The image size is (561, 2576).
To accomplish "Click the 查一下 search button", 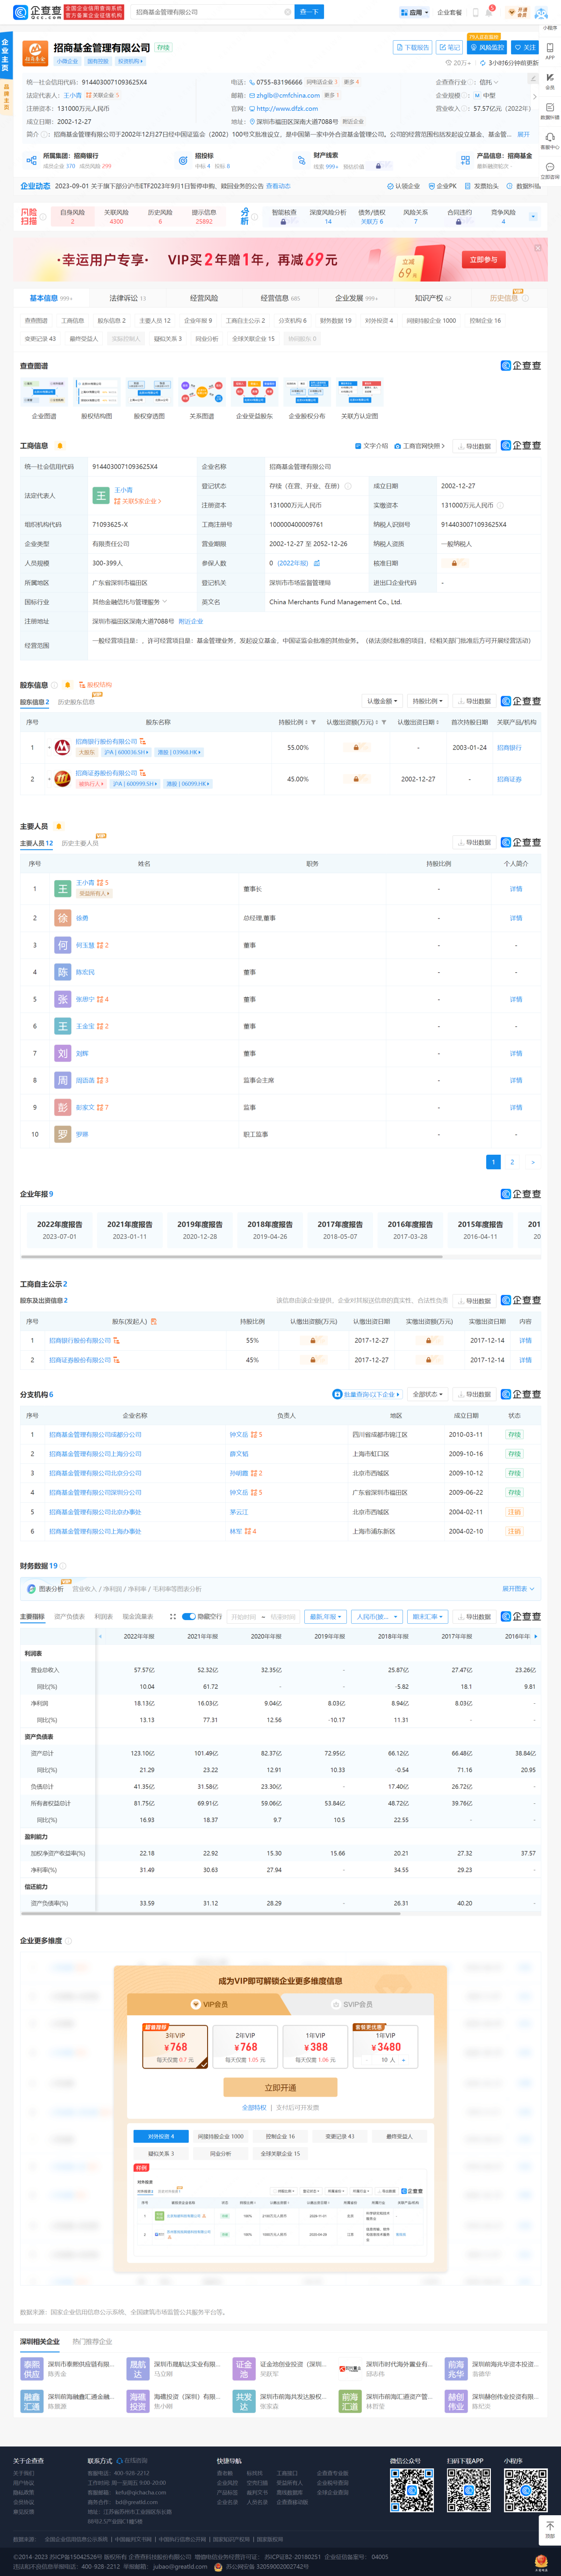I will click(309, 12).
